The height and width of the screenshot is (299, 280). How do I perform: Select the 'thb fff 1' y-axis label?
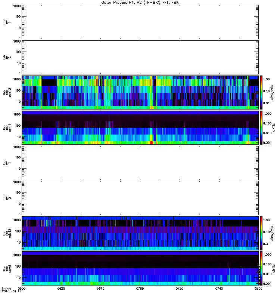point(7,22)
